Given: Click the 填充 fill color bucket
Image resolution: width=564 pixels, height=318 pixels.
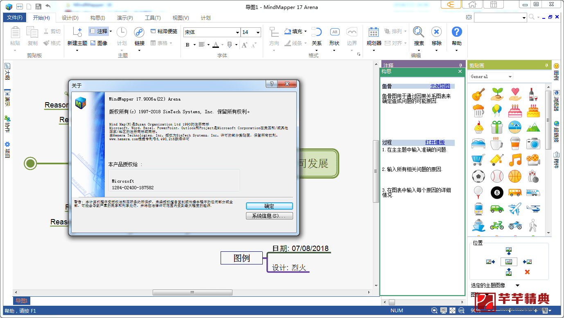Looking at the screenshot, I should pos(287,31).
